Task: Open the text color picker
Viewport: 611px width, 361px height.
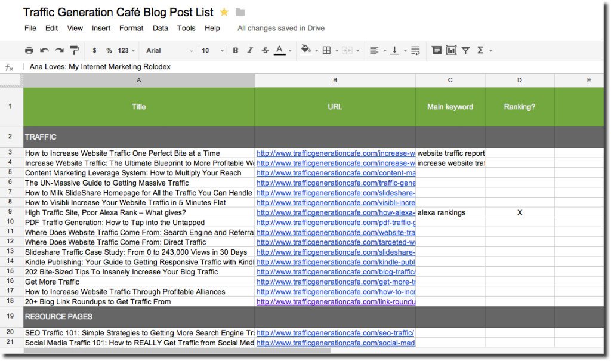Action: pyautogui.click(x=279, y=50)
